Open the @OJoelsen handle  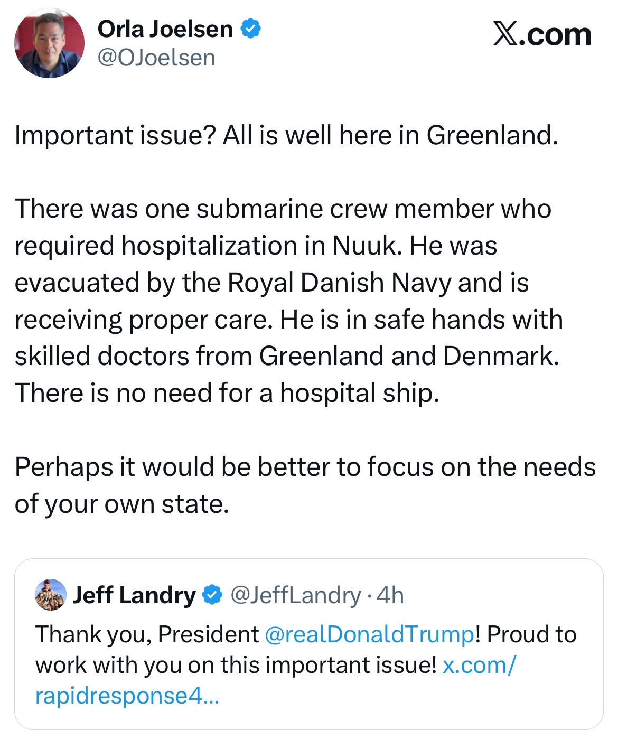[x=156, y=58]
